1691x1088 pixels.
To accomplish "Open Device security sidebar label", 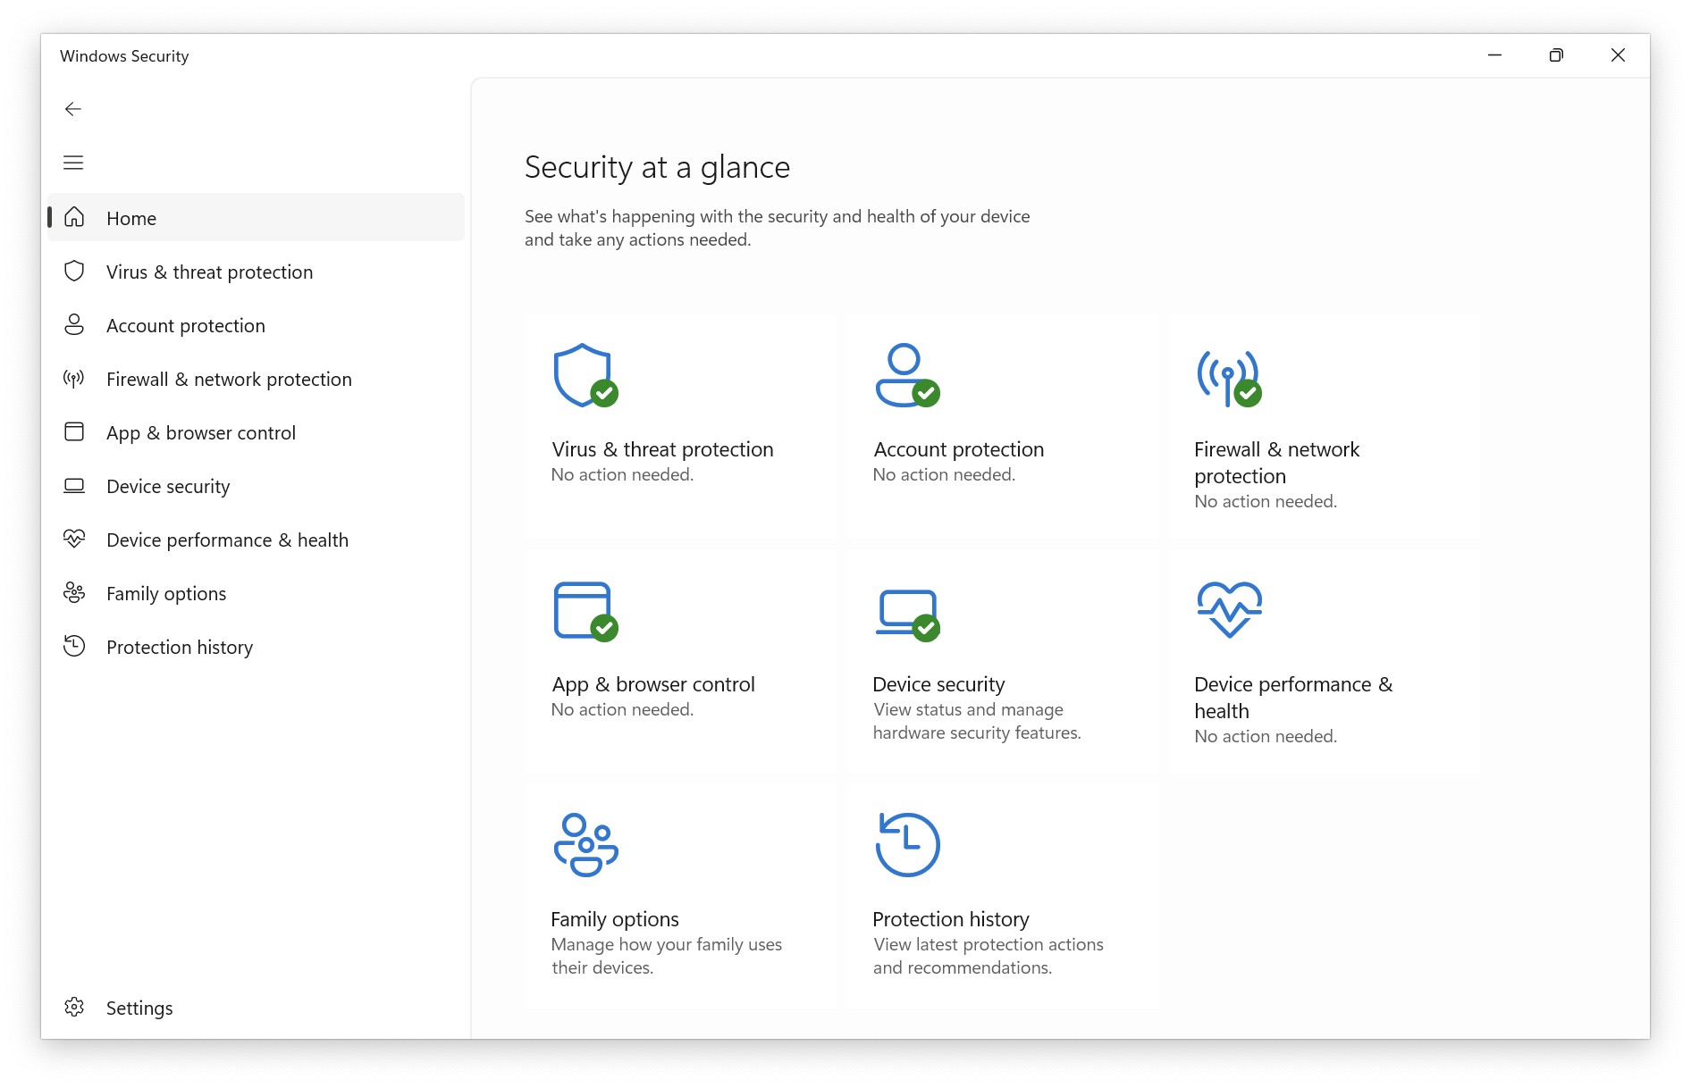I will coord(168,486).
